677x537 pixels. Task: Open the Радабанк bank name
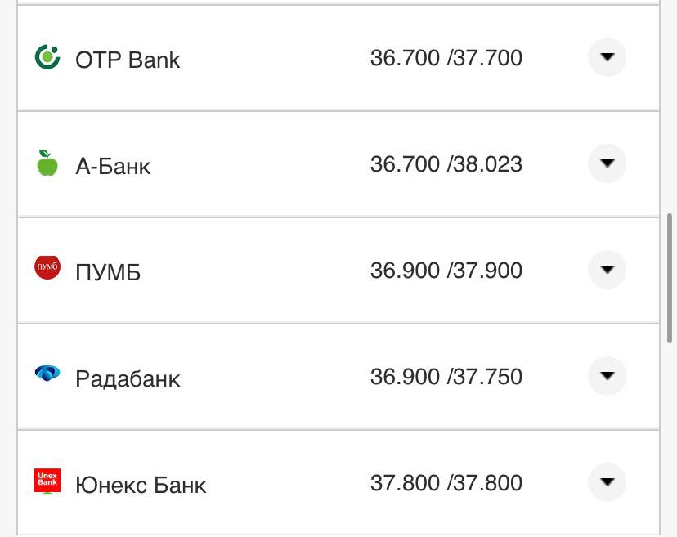128,378
